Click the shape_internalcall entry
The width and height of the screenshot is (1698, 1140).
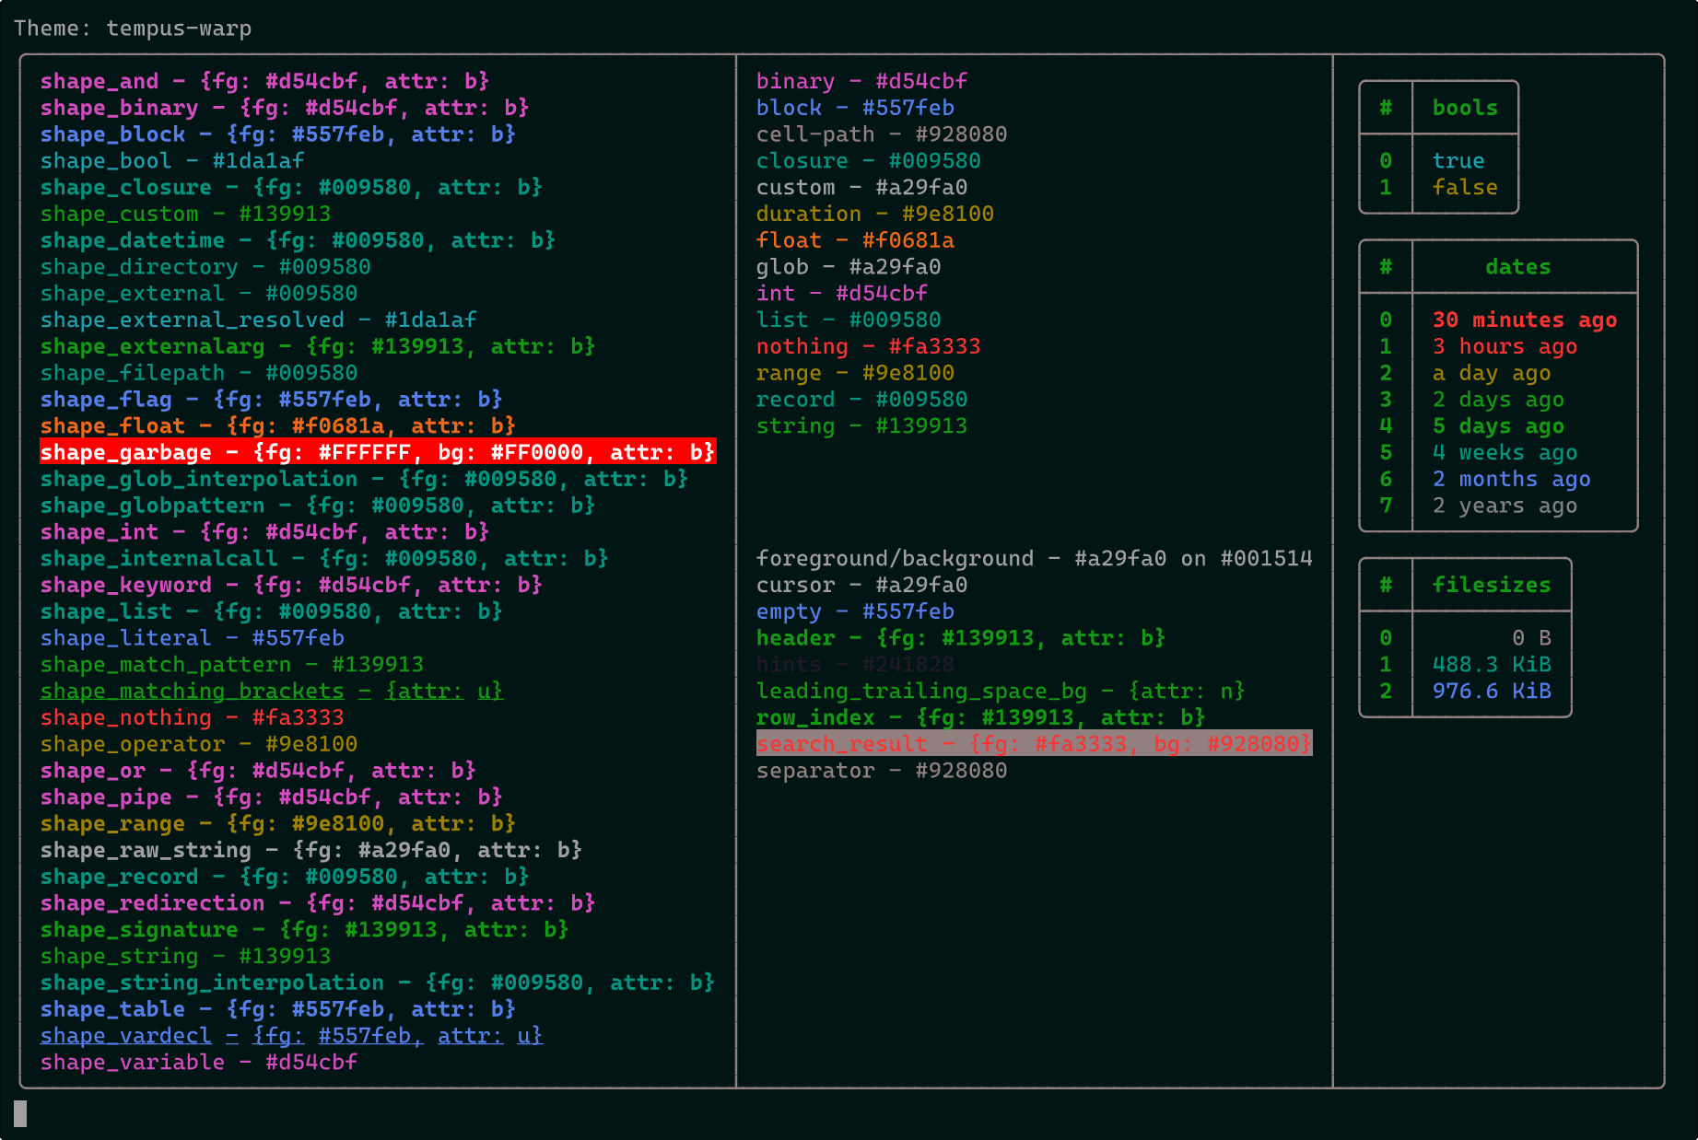(324, 559)
